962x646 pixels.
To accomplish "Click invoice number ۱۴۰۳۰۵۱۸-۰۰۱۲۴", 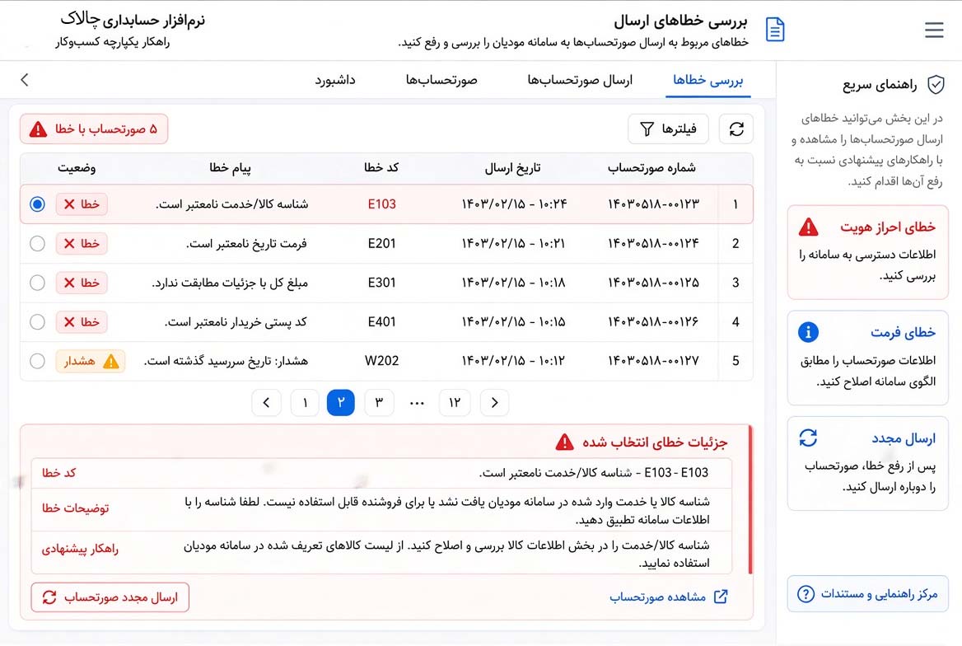I will tap(653, 244).
